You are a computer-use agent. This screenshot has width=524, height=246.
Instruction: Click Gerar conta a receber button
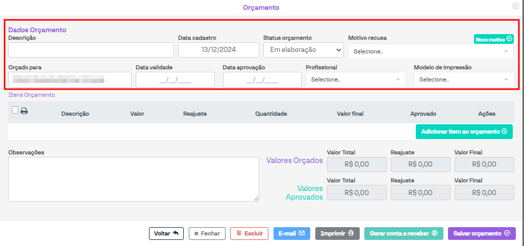pos(404,233)
